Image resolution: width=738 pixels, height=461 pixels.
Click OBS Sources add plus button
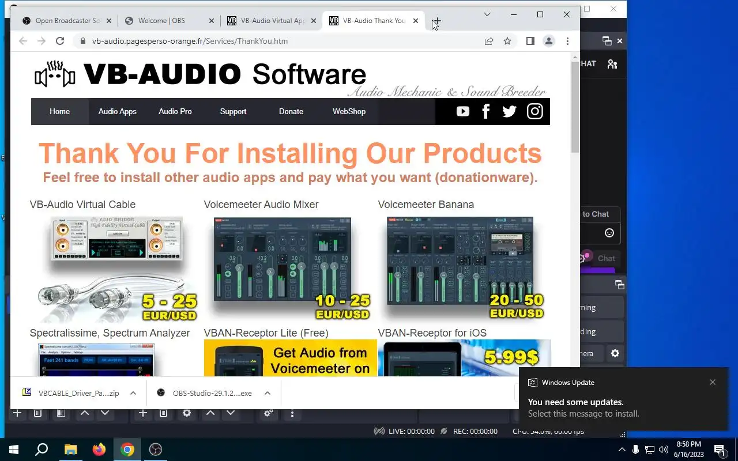[x=143, y=413]
